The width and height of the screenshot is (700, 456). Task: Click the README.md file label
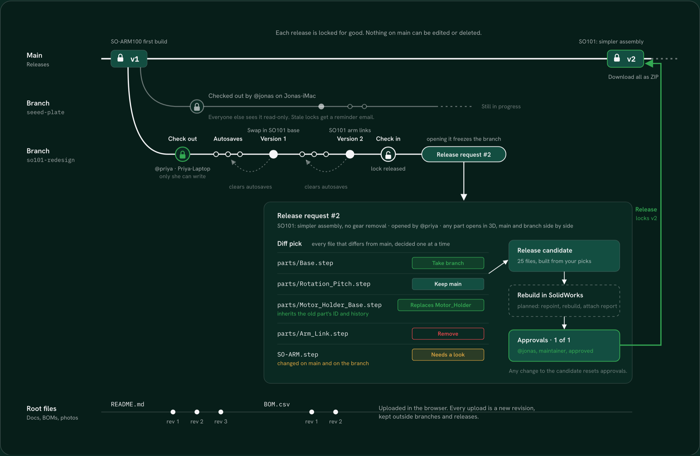(127, 404)
